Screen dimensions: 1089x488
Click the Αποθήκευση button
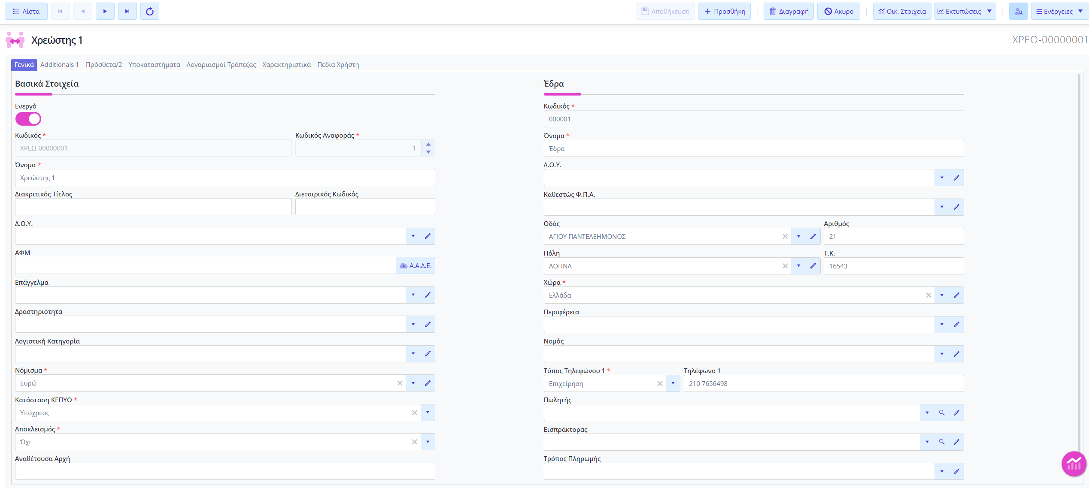[x=665, y=11]
